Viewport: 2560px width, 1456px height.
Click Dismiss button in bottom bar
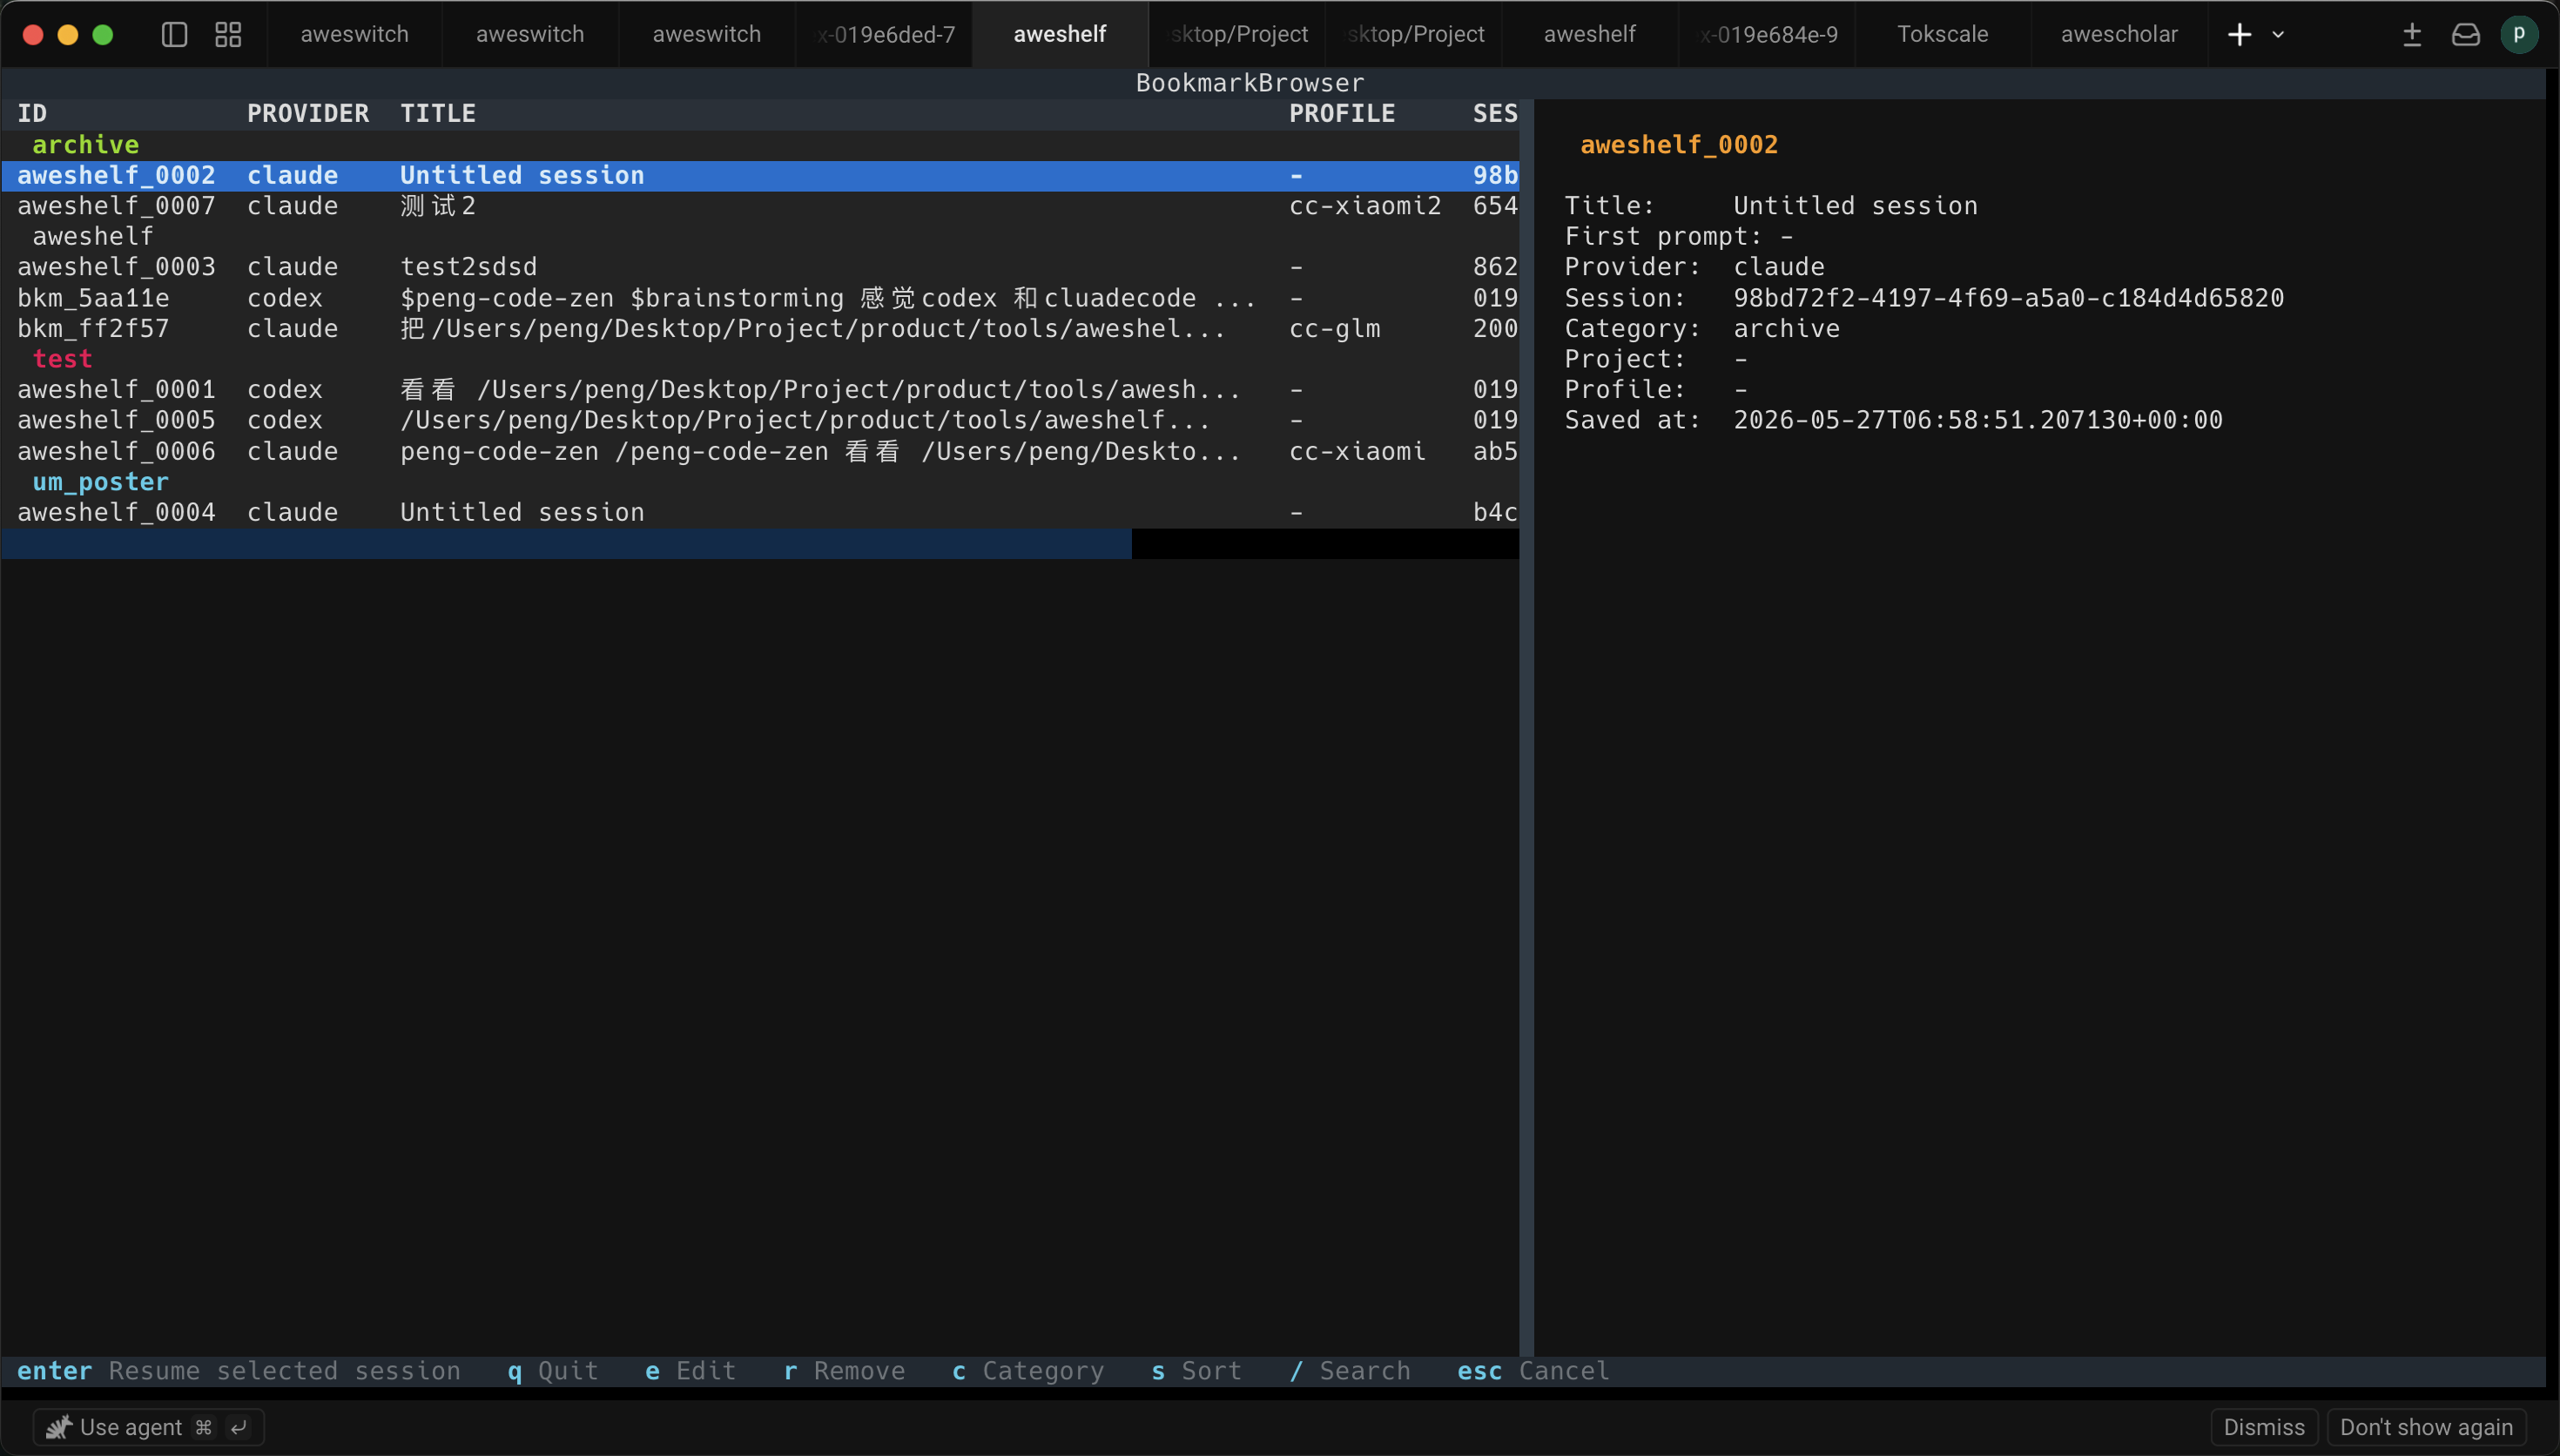coord(2264,1427)
